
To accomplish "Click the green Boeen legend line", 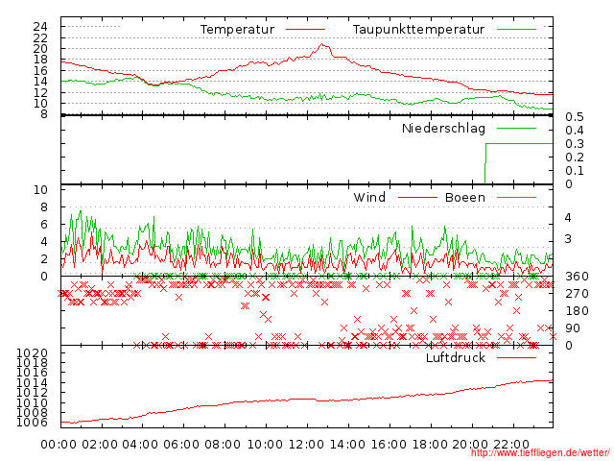I will click(516, 197).
